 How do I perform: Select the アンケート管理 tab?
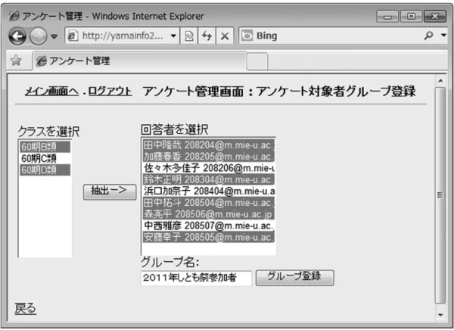(x=140, y=61)
